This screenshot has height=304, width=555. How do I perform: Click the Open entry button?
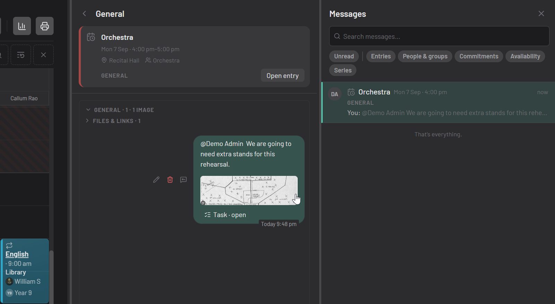pos(282,76)
